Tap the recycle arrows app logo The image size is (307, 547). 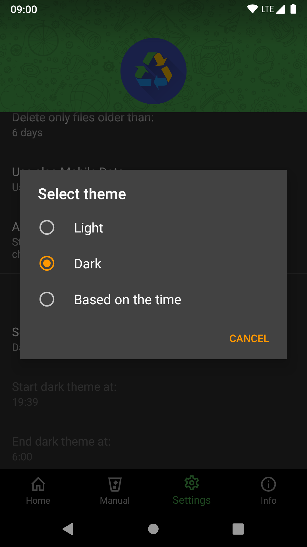pos(153,71)
